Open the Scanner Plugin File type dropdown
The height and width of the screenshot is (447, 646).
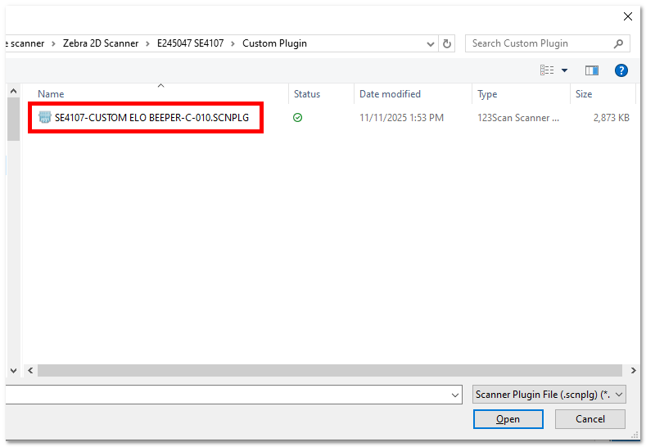[549, 395]
